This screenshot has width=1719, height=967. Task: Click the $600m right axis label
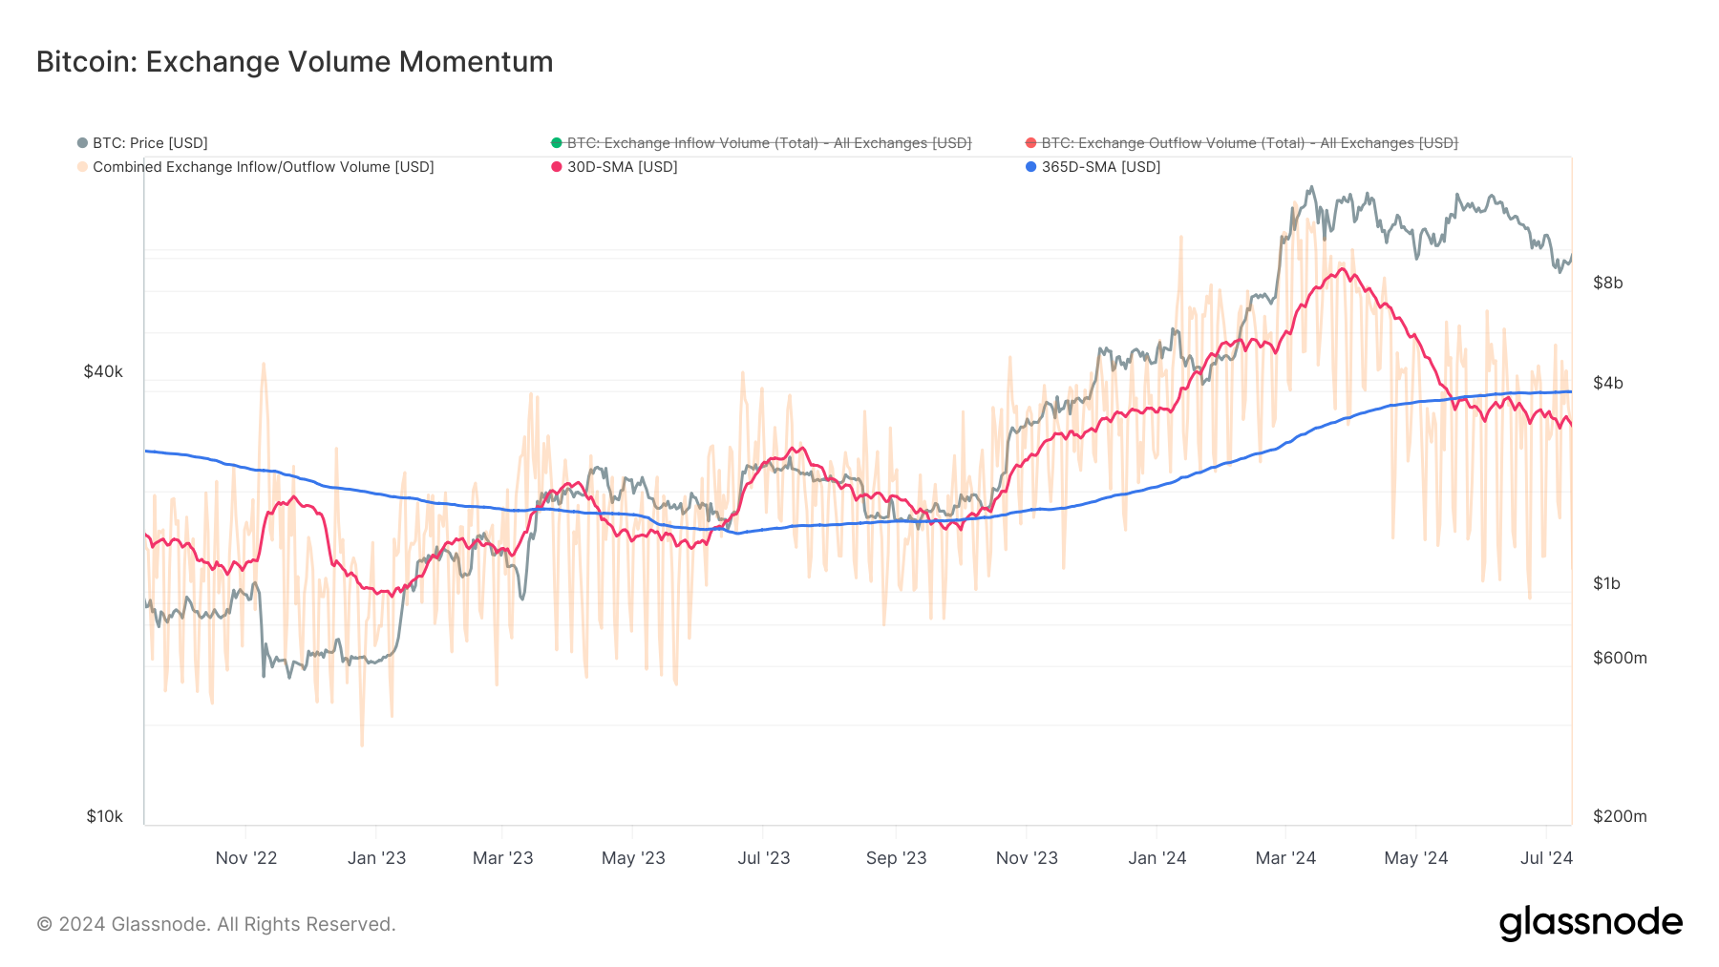(x=1620, y=658)
